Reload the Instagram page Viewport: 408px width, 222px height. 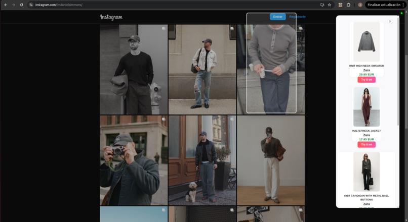[21, 5]
